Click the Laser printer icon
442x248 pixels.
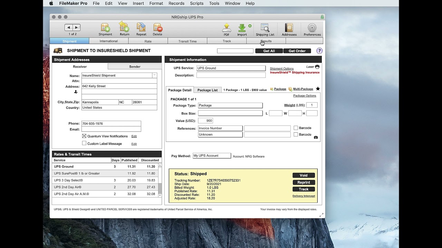coord(317,67)
